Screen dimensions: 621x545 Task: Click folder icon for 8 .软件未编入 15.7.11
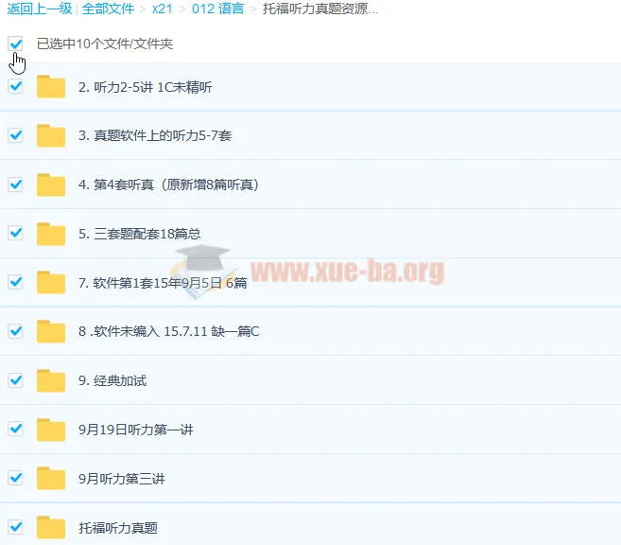[x=51, y=331]
